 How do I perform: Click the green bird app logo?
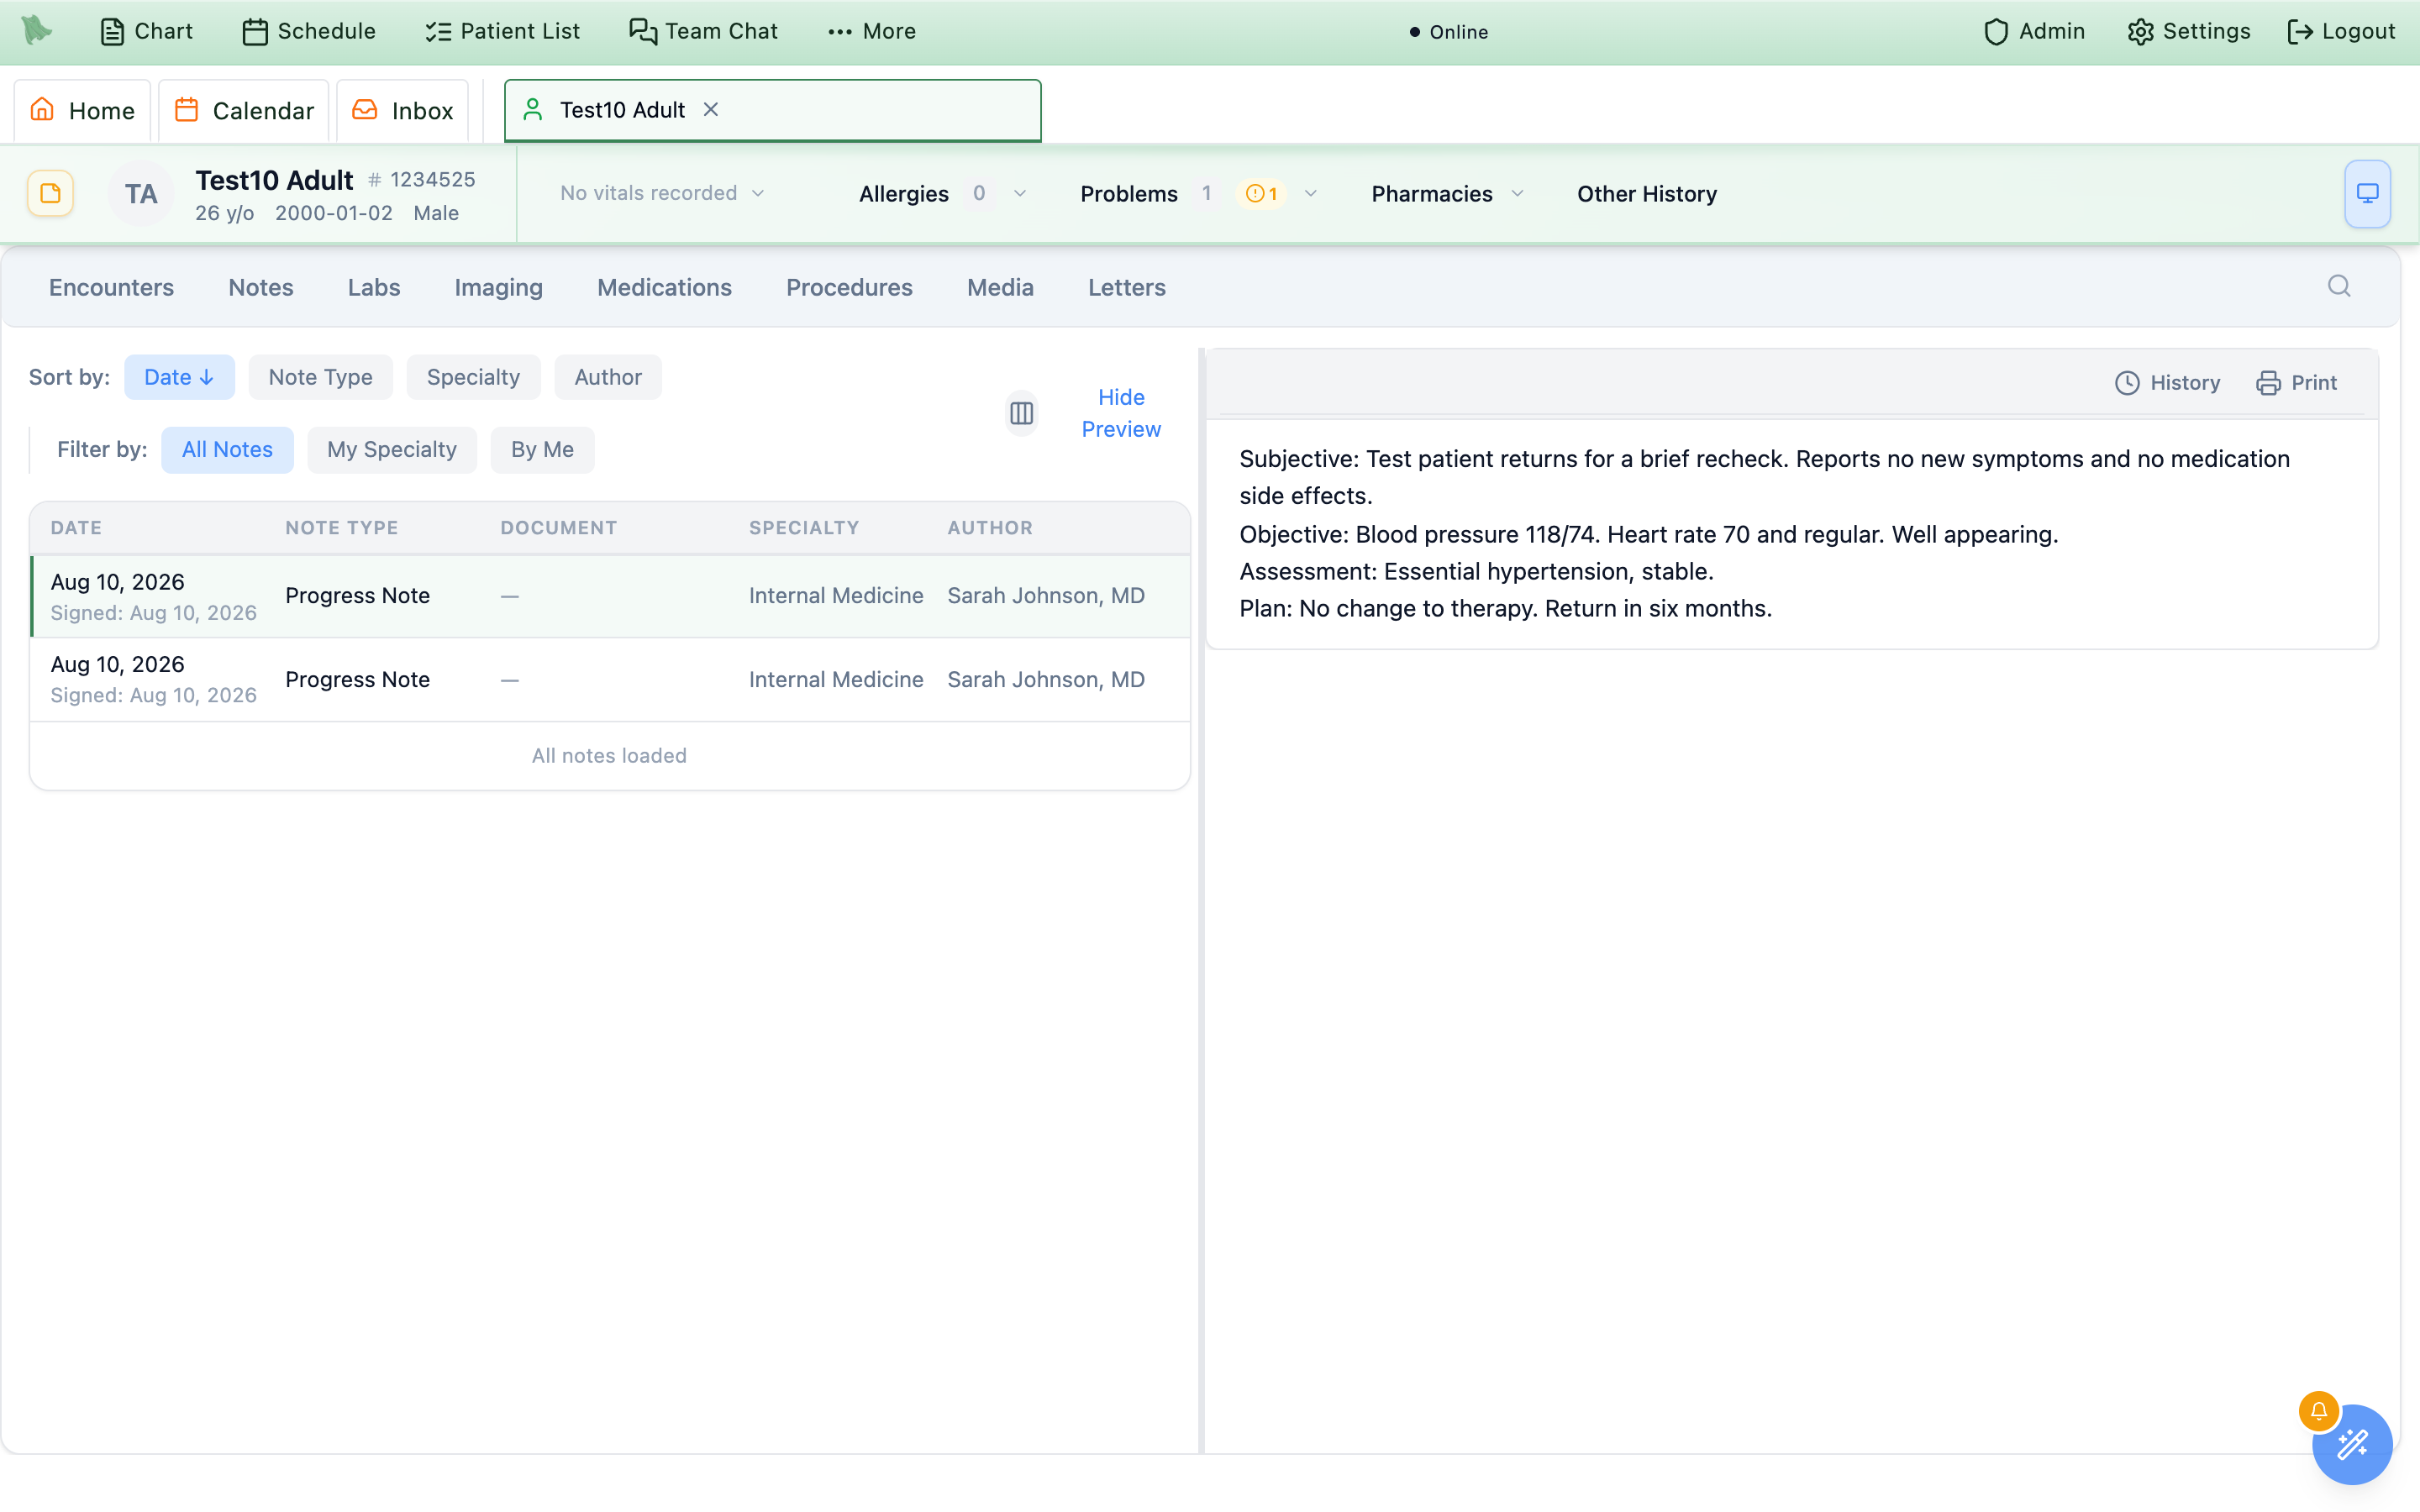(x=37, y=31)
